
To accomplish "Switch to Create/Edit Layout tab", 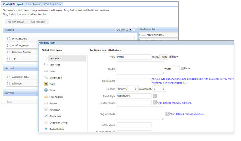I will click(13, 4).
